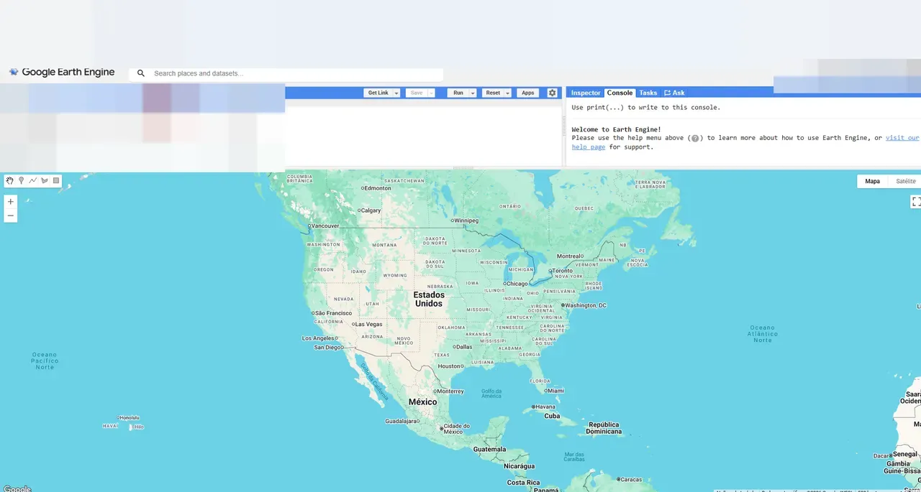Open the Console tab
Screen dimensions: 921x492
tap(620, 93)
